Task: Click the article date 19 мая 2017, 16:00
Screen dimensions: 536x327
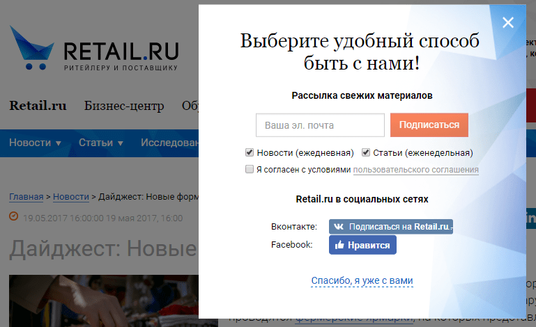Action: coord(144,218)
